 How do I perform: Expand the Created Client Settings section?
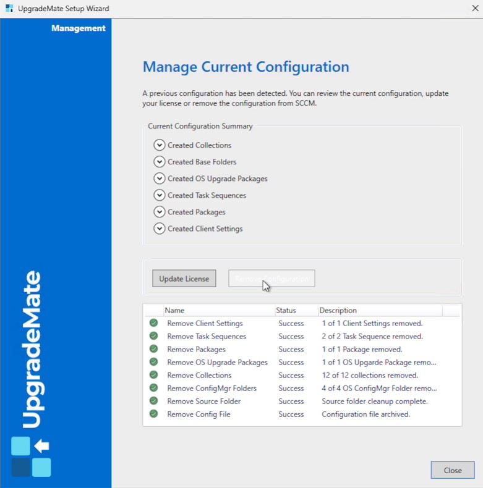pyautogui.click(x=159, y=229)
